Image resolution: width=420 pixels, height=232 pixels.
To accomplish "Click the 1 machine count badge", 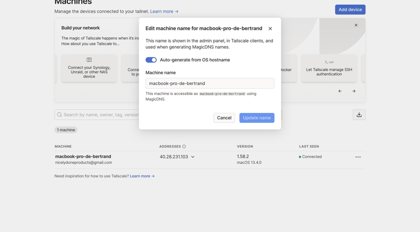I will point(66,130).
